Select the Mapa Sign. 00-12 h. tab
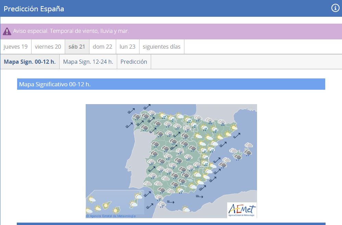Viewport: 342px width, 225px height. [30, 62]
